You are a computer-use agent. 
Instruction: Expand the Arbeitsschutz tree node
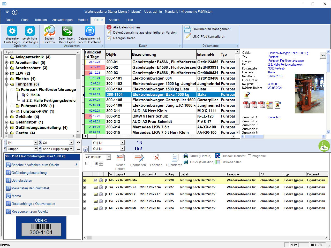click(x=7, y=68)
